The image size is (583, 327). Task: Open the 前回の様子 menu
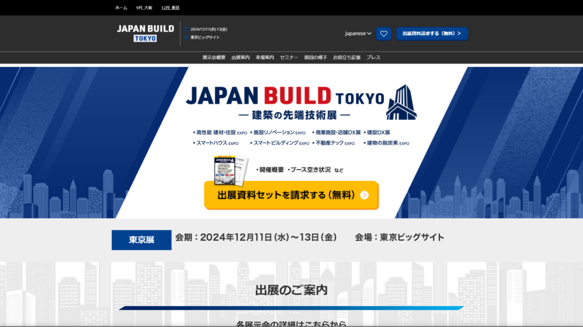(315, 57)
